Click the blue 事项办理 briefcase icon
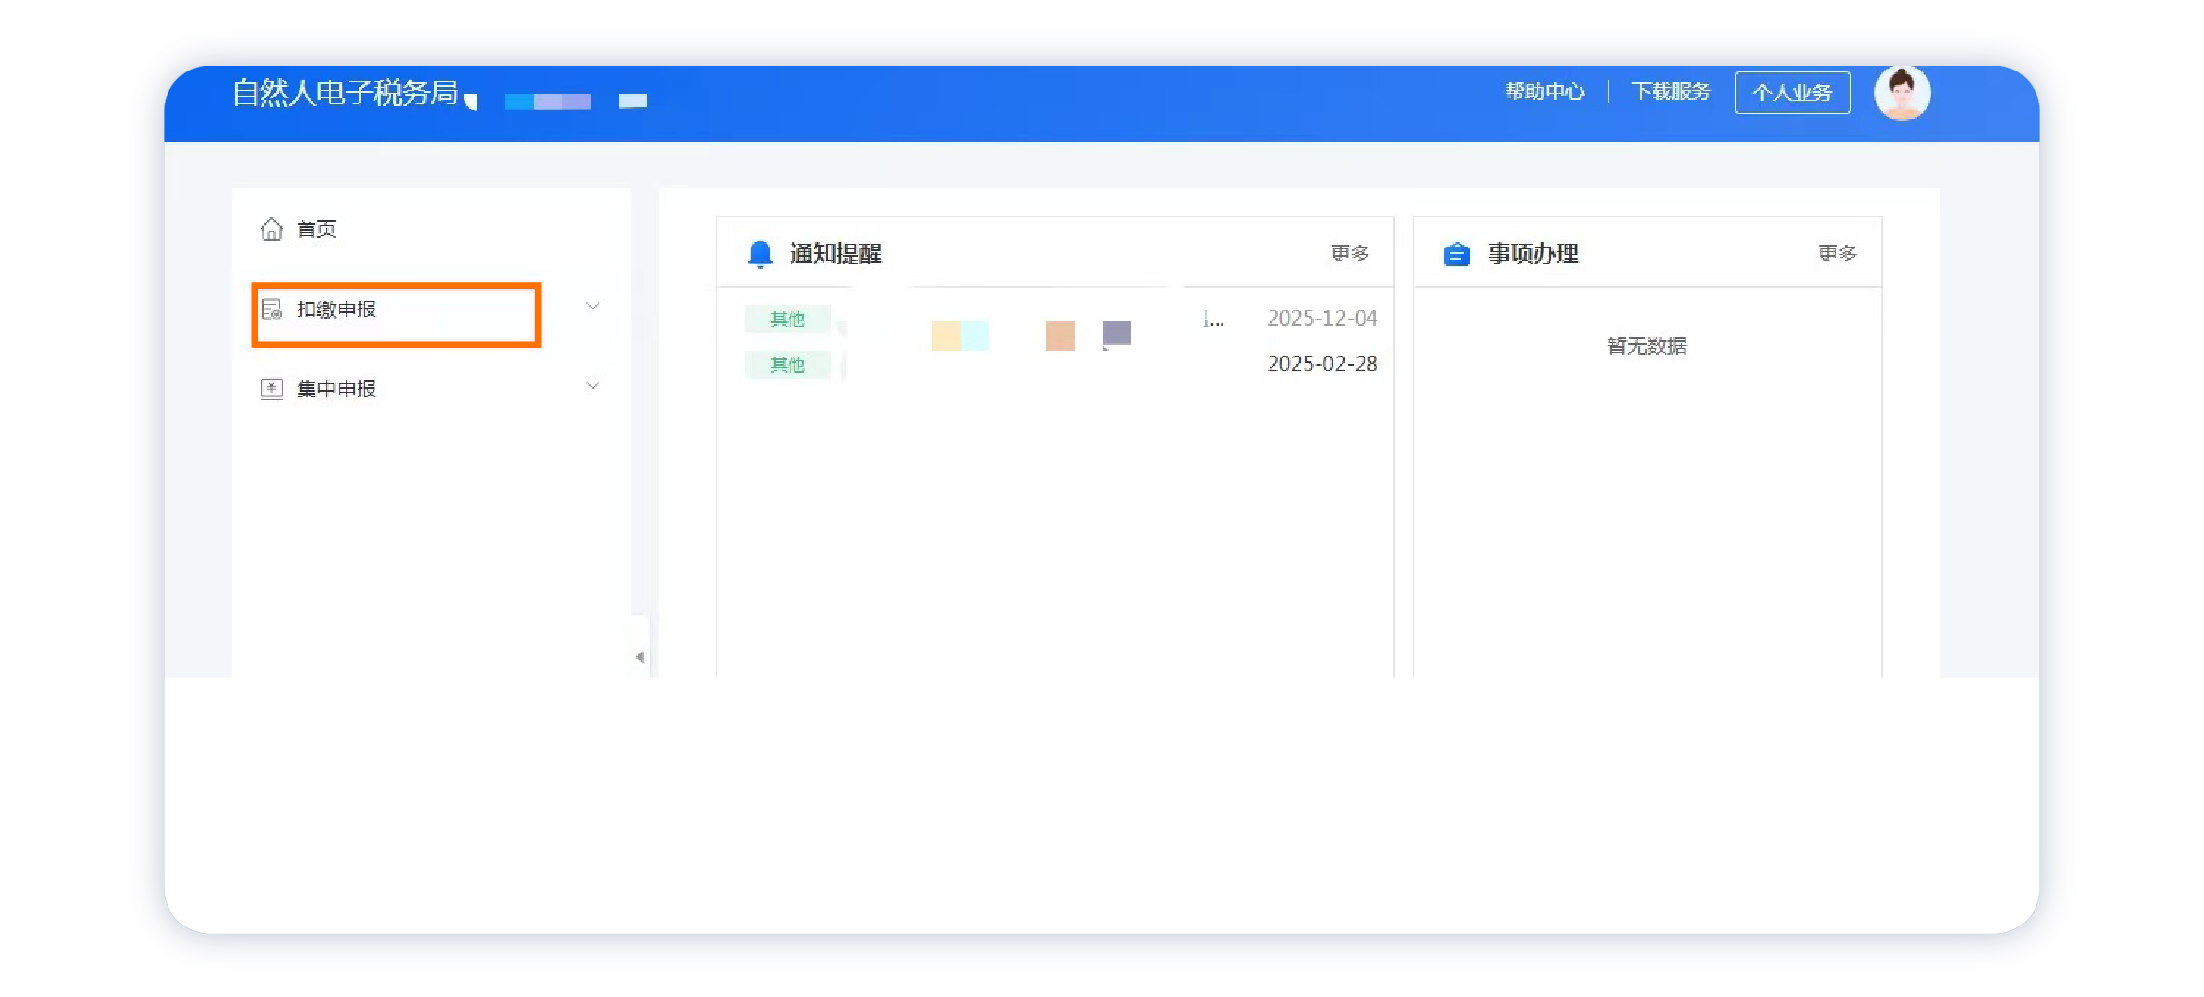 (1457, 255)
